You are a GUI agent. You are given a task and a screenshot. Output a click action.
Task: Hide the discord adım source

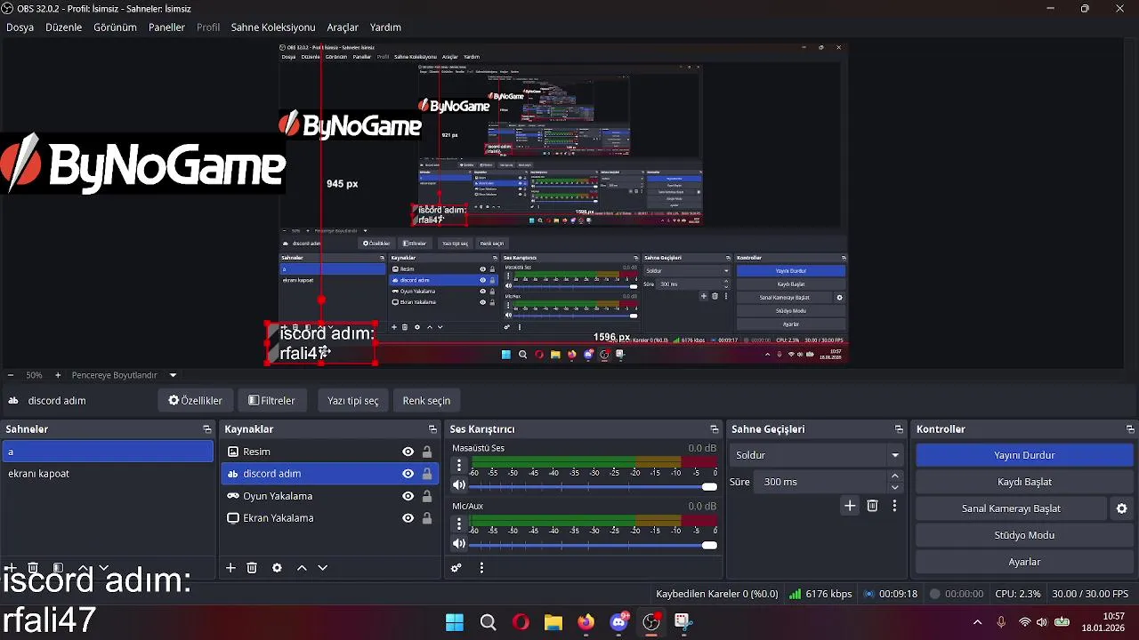click(408, 474)
